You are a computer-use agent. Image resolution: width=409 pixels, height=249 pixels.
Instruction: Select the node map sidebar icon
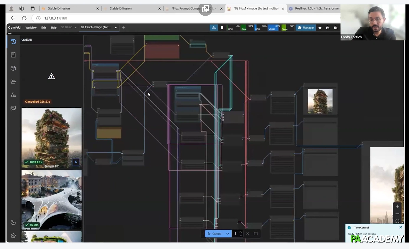(13, 95)
